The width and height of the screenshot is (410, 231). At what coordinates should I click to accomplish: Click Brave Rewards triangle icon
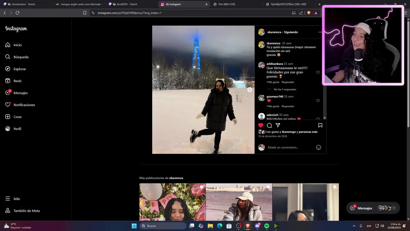point(316,13)
